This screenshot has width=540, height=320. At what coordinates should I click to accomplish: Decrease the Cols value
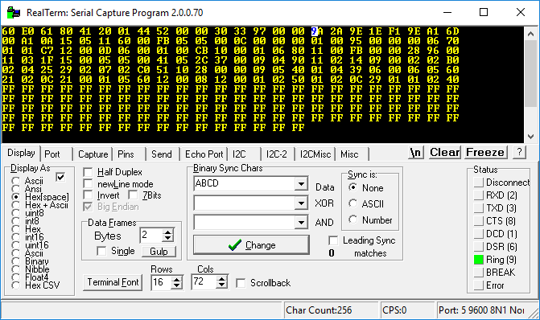(x=222, y=285)
